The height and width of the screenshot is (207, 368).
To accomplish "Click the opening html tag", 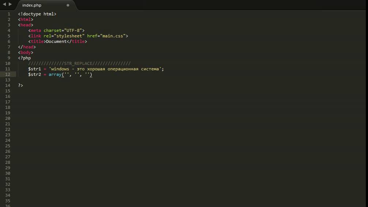I will tap(26, 19).
